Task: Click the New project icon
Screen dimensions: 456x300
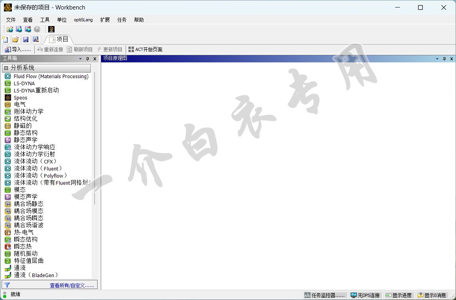Action: click(x=6, y=39)
